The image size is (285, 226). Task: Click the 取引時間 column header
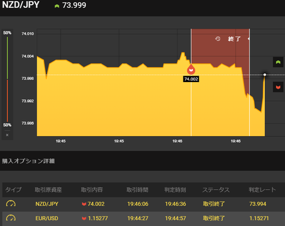coord(137,190)
